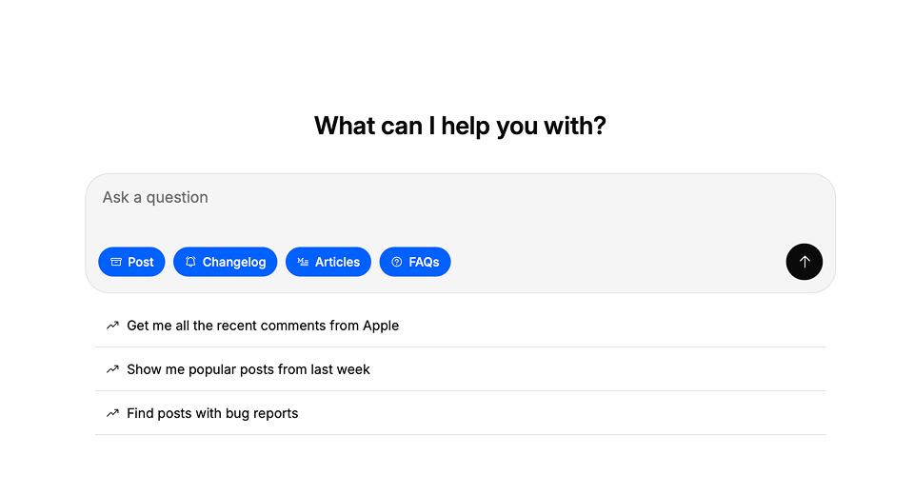Select "Get me all the recent comments from Apple"

click(x=263, y=326)
